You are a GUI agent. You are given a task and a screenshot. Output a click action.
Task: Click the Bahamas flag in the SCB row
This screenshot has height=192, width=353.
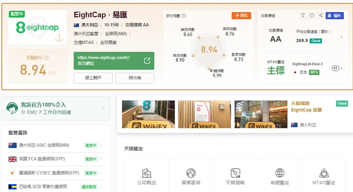pyautogui.click(x=12, y=187)
